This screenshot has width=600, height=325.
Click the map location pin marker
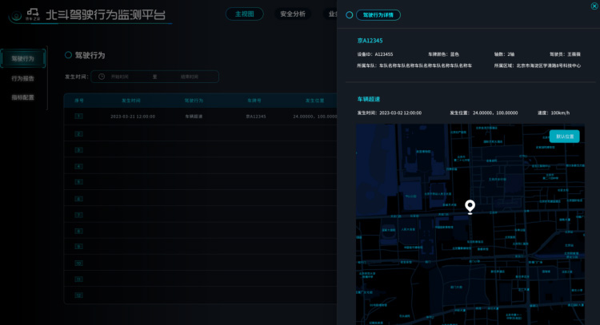click(x=470, y=207)
